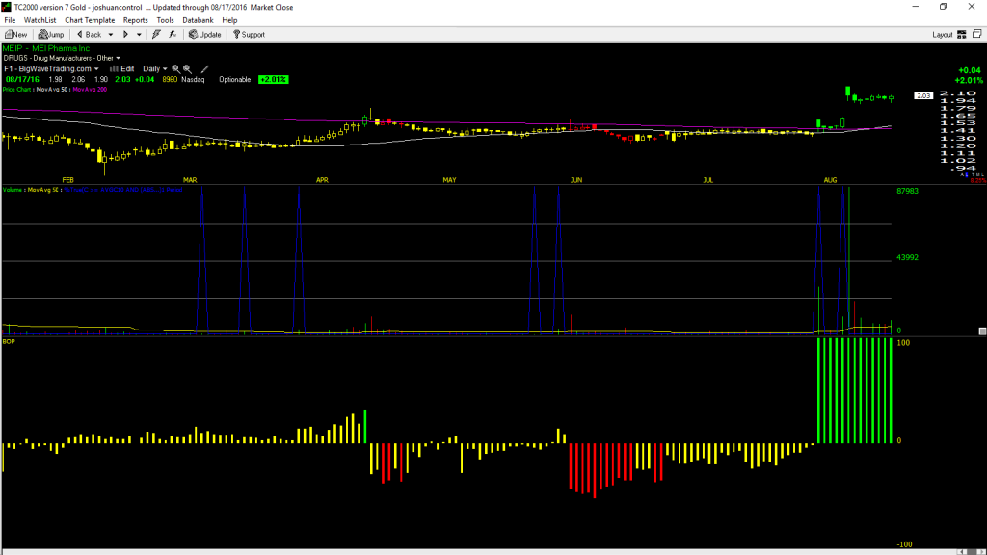Open the Layout grid icon

(962, 35)
